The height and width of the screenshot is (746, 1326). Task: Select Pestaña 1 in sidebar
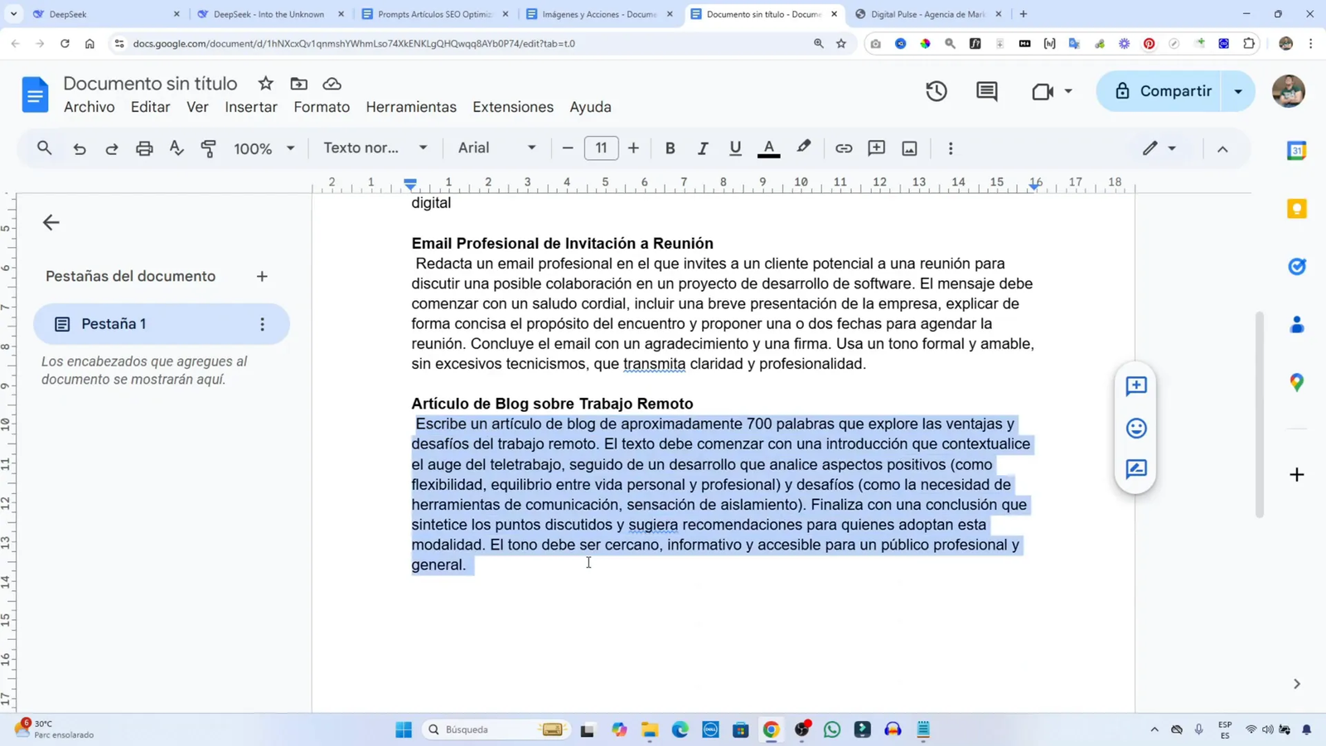pos(114,324)
